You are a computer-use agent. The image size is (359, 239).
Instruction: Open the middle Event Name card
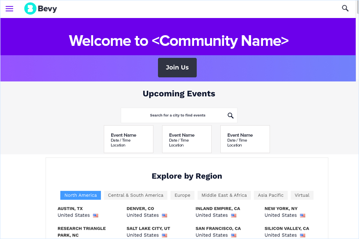click(x=187, y=139)
